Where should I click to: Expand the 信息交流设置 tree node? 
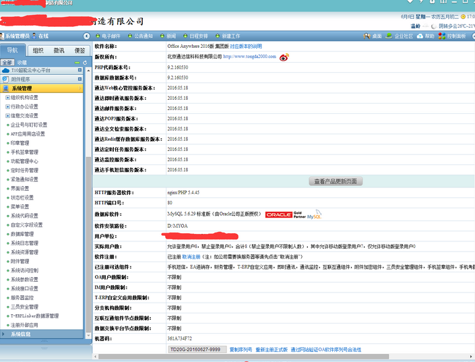click(7, 116)
